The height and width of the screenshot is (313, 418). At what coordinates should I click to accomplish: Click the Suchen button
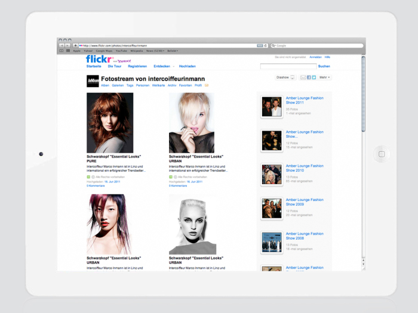click(324, 66)
